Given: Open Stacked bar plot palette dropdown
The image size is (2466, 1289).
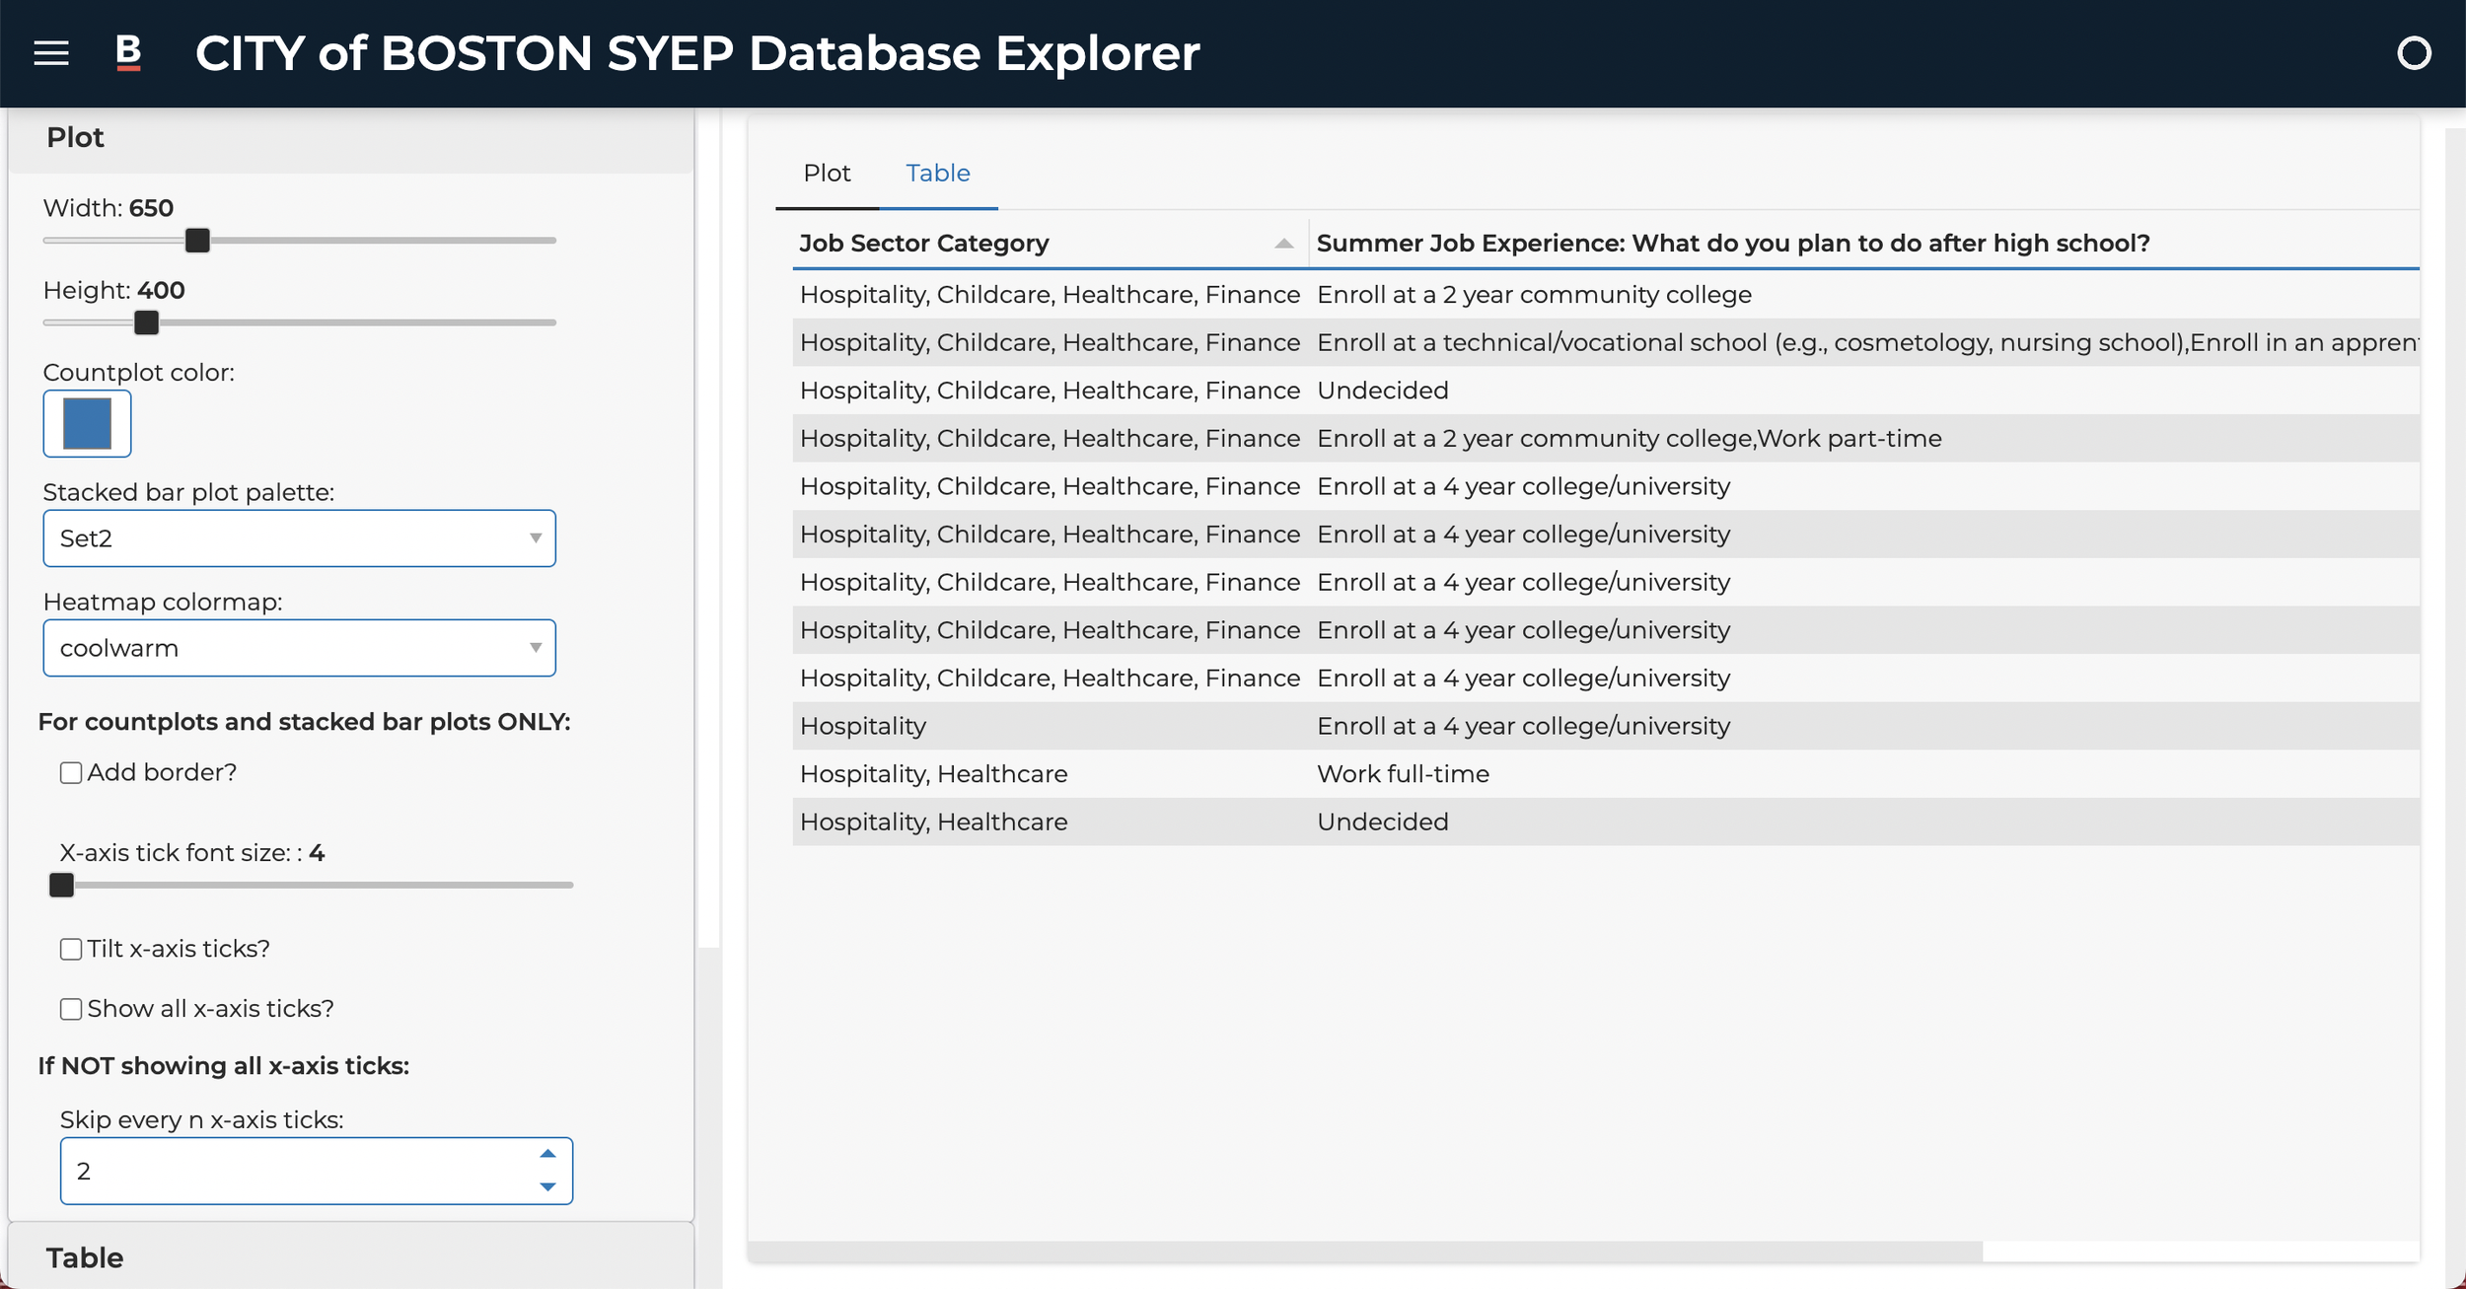Looking at the screenshot, I should point(299,538).
